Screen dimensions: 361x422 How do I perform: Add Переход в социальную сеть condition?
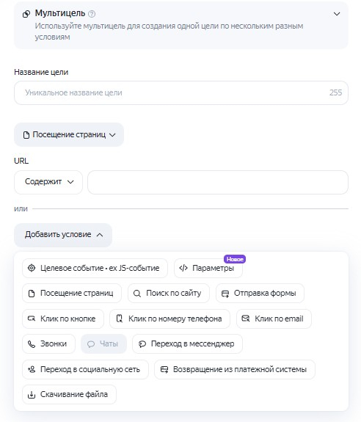pyautogui.click(x=85, y=369)
